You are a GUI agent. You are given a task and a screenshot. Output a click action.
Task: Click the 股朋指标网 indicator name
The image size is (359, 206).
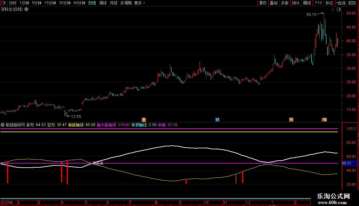tap(15, 125)
